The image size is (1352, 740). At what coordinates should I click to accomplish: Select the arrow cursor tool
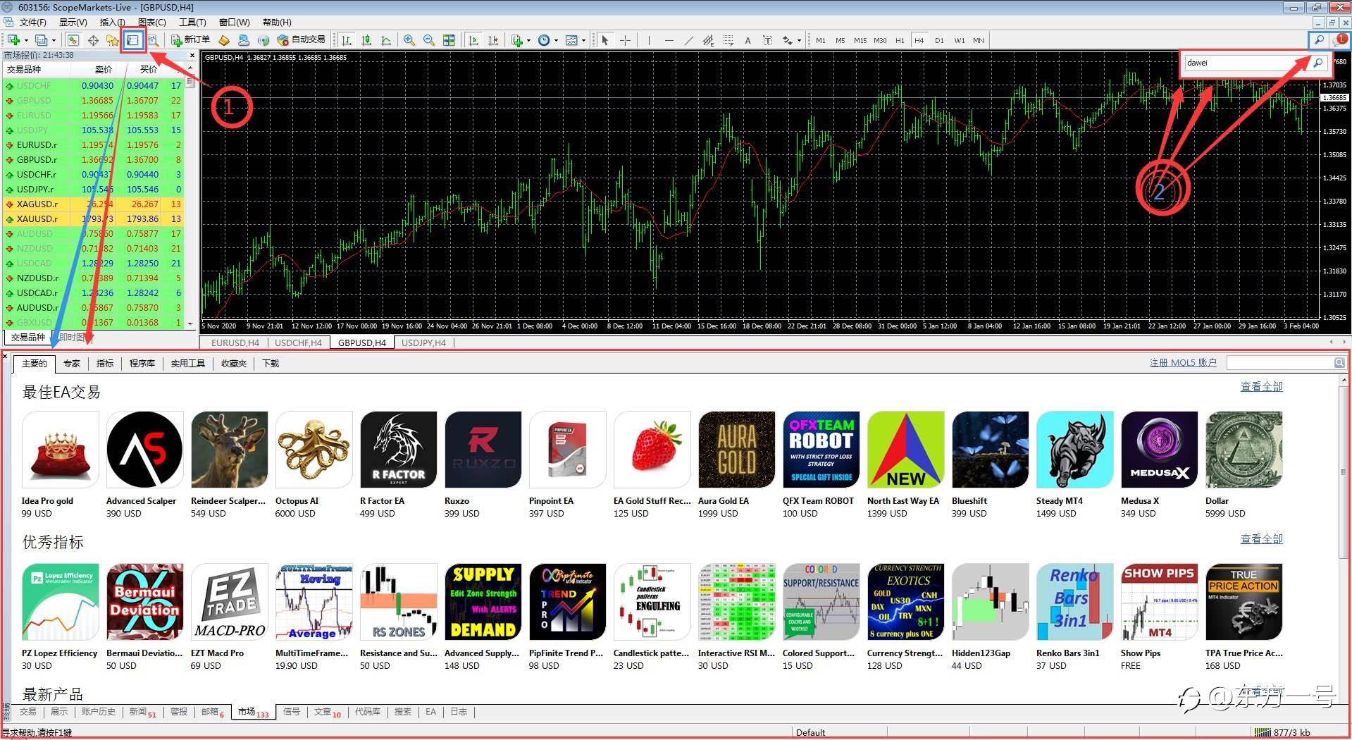(604, 40)
